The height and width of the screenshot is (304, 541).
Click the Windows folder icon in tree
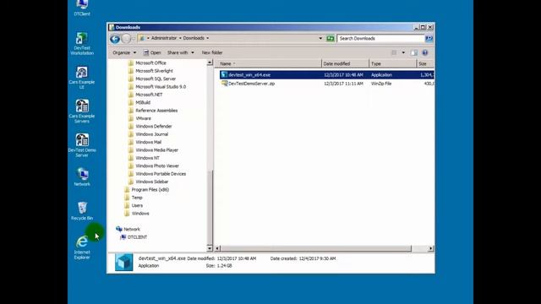[127, 214]
